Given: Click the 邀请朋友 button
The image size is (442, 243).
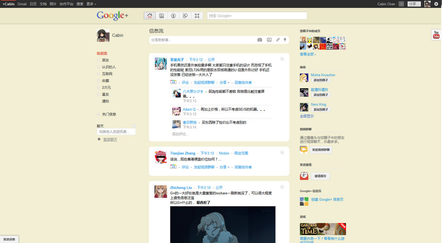Looking at the screenshot, I should point(320,176).
